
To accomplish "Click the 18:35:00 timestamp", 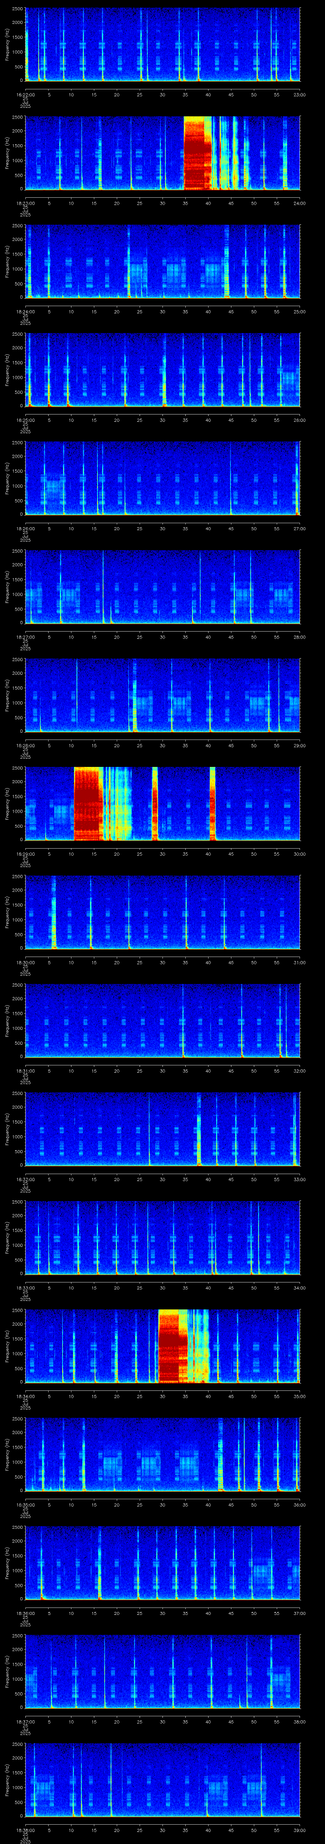I will tap(25, 1504).
